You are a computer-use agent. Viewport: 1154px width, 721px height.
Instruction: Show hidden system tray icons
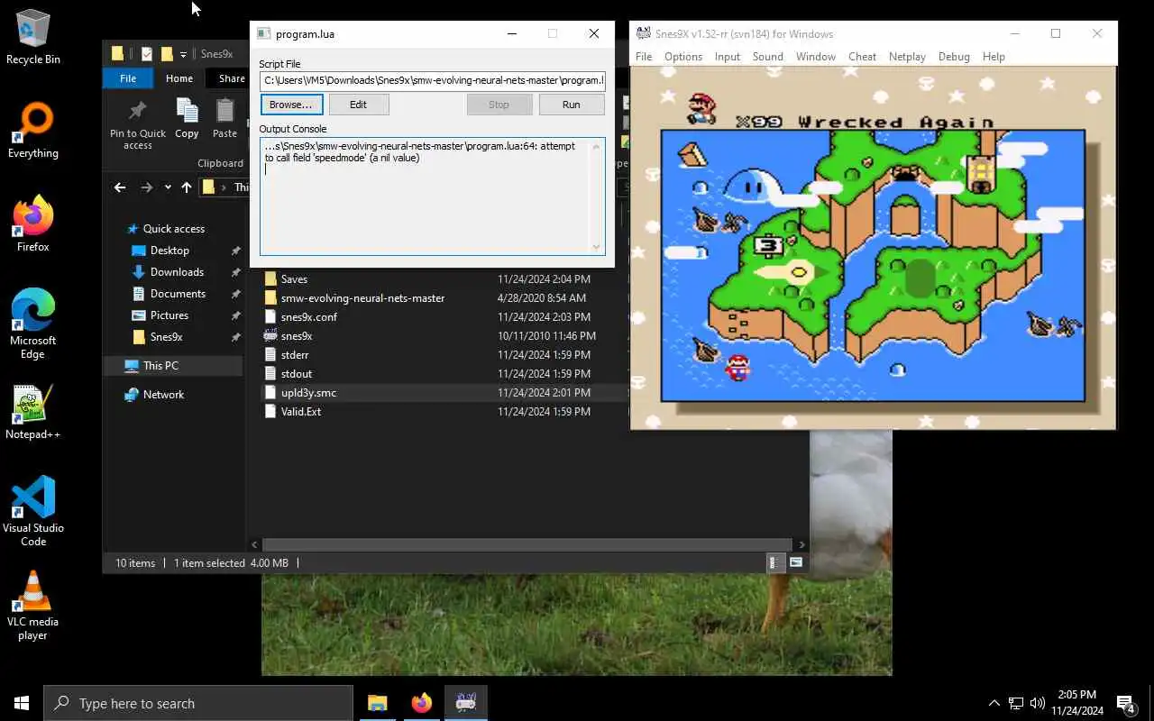coord(994,703)
